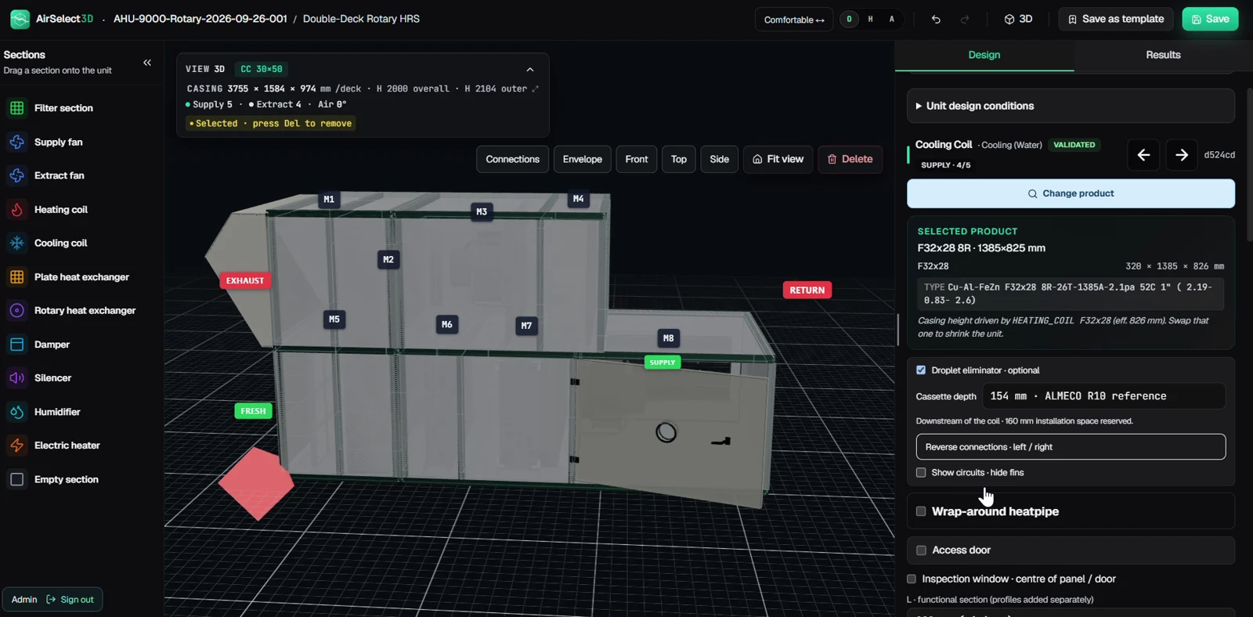Screen dimensions: 1253x617
Task: Collapse the VIEW 3D info panel
Action: 530,70
